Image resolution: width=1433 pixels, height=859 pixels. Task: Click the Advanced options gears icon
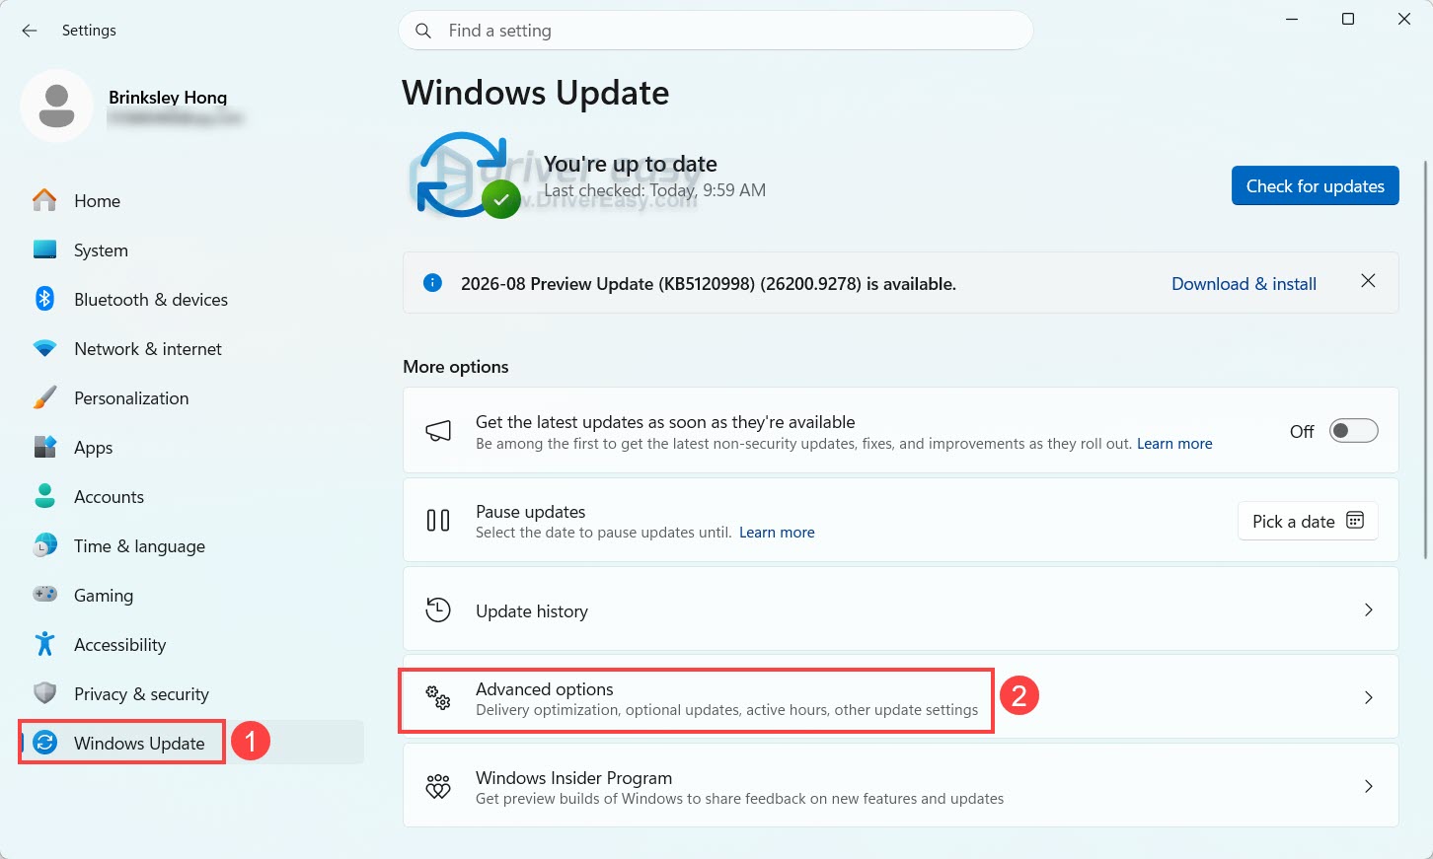pos(438,697)
